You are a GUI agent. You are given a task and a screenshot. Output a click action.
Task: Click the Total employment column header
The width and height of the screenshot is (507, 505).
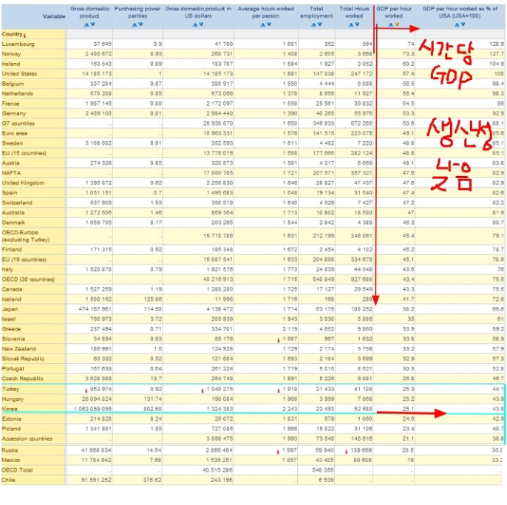coord(316,13)
